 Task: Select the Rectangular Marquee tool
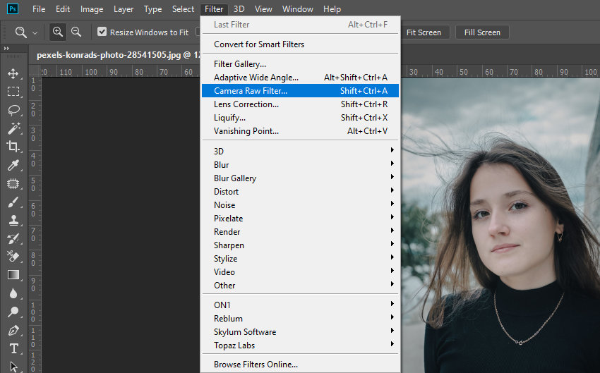(x=13, y=92)
